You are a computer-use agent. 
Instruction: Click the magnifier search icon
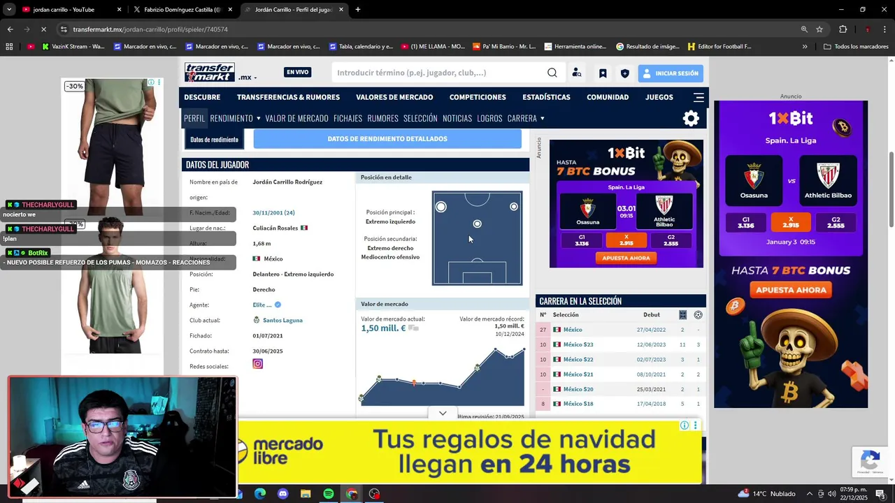552,73
